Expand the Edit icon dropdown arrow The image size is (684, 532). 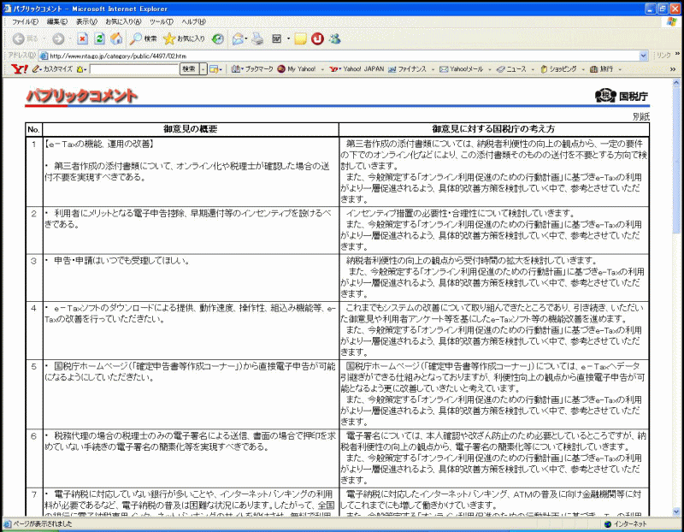click(x=288, y=38)
